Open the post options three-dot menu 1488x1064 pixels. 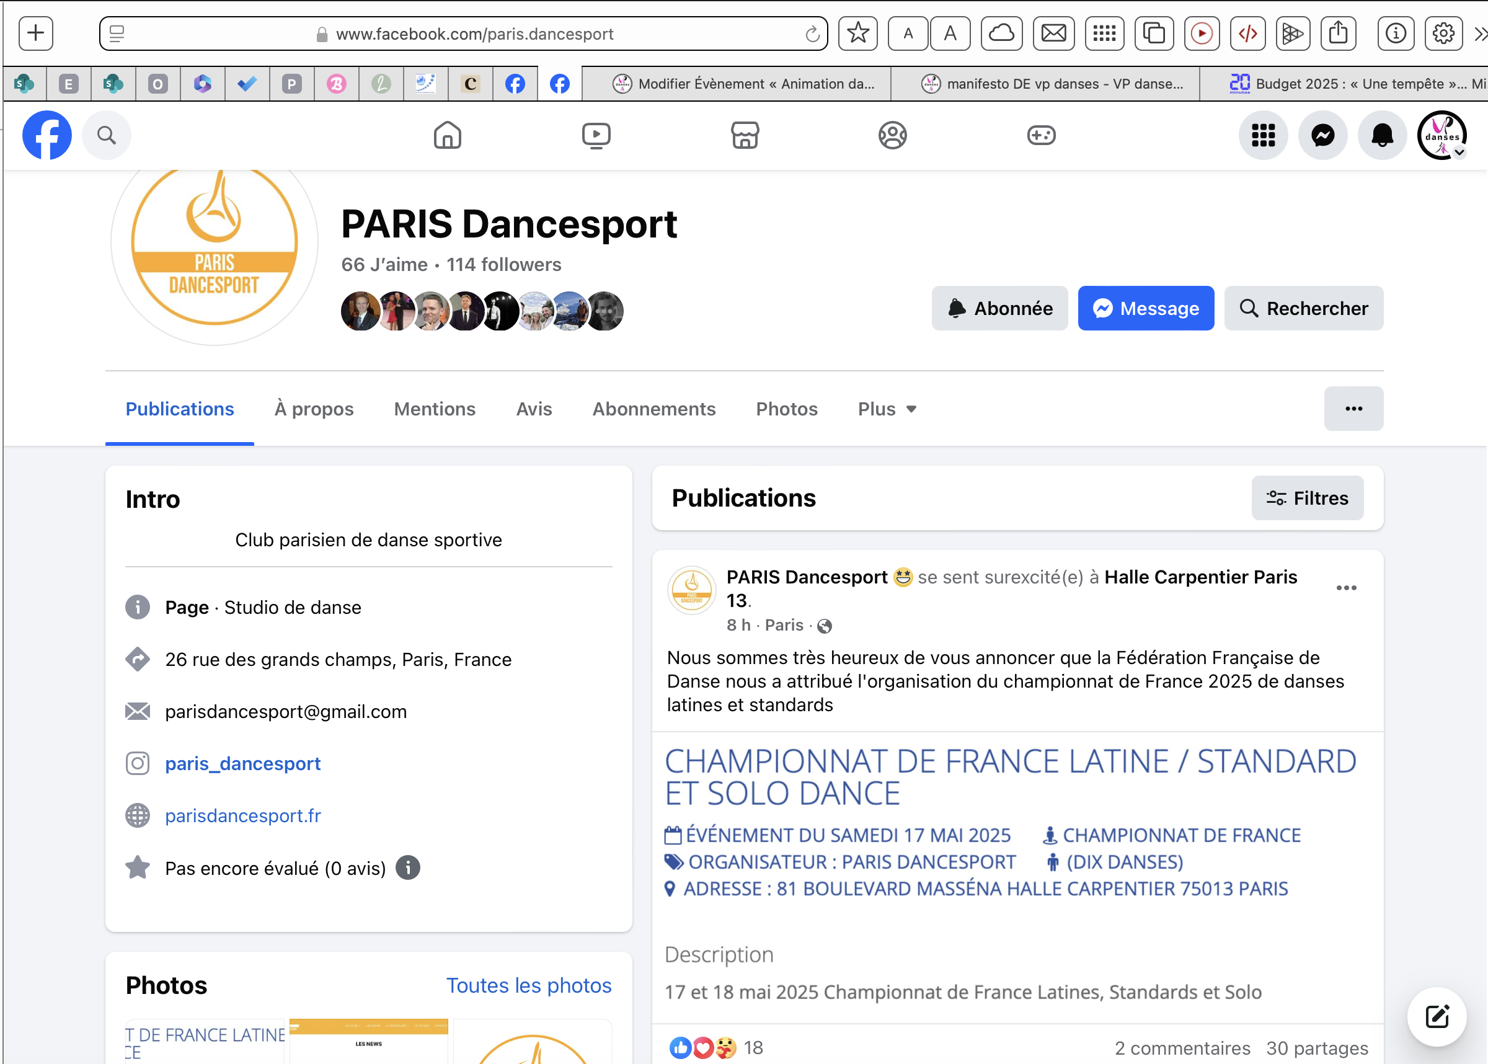[x=1346, y=588]
